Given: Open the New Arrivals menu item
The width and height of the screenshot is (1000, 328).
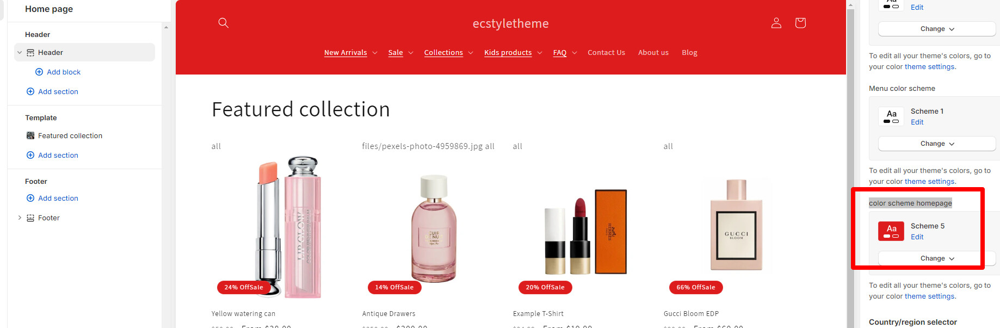Looking at the screenshot, I should click(345, 53).
